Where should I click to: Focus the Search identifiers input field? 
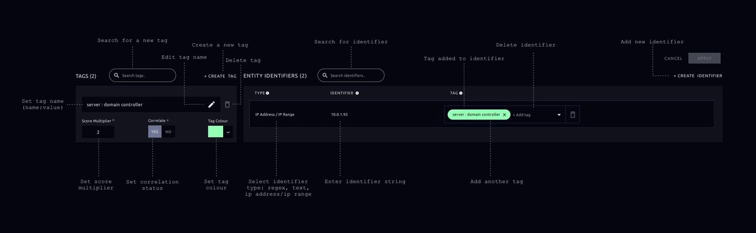click(x=351, y=75)
